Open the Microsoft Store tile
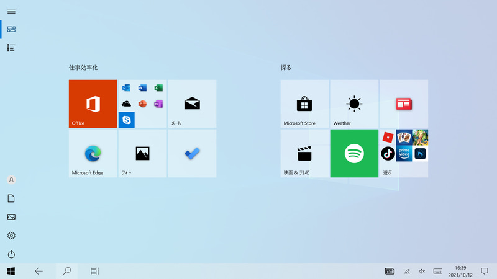 click(304, 104)
